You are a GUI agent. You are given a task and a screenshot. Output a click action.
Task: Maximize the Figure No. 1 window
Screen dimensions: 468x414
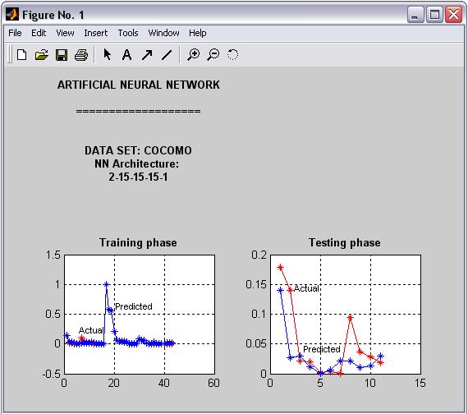[x=434, y=15]
